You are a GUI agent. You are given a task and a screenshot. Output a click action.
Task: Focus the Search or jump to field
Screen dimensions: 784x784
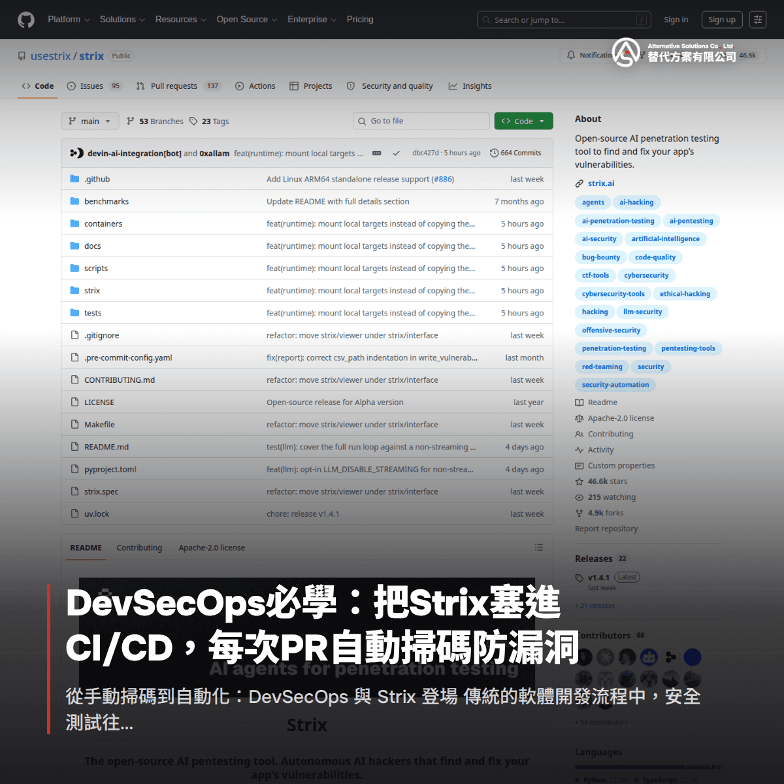point(564,20)
